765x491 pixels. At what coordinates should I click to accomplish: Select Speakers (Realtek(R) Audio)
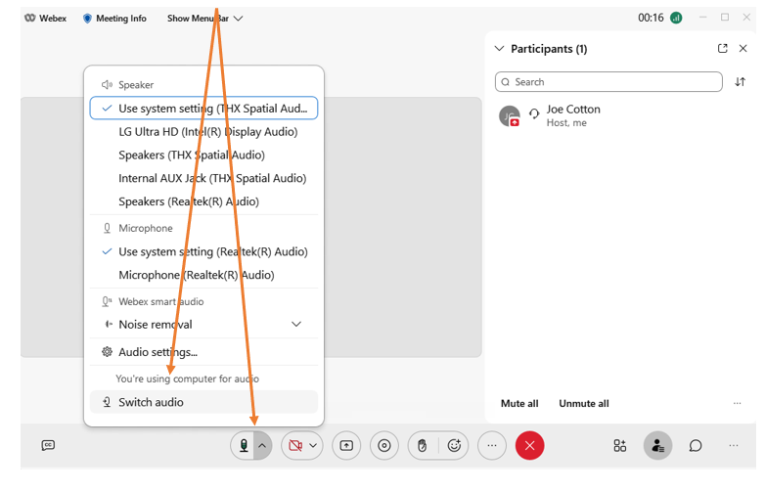click(x=203, y=201)
